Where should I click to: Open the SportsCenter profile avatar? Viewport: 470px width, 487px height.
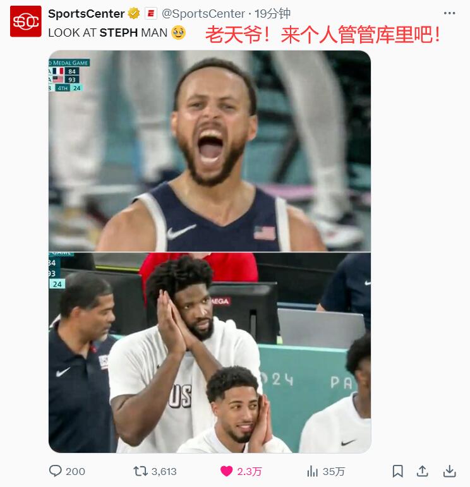[x=25, y=21]
